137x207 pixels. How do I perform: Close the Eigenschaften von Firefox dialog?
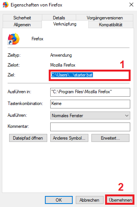[x=131, y=5]
